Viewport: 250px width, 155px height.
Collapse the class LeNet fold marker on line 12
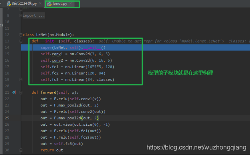coord(21,35)
